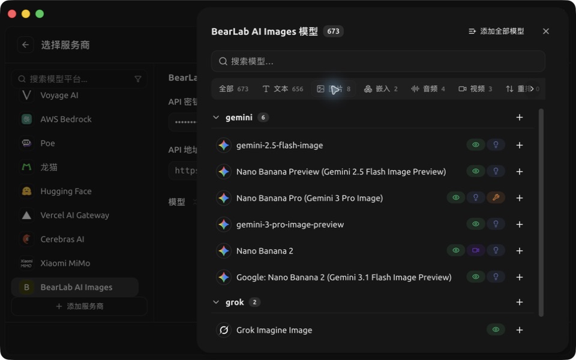Screen dimensions: 576x360
Task: Add all gemini group models with plus
Action: (x=520, y=118)
